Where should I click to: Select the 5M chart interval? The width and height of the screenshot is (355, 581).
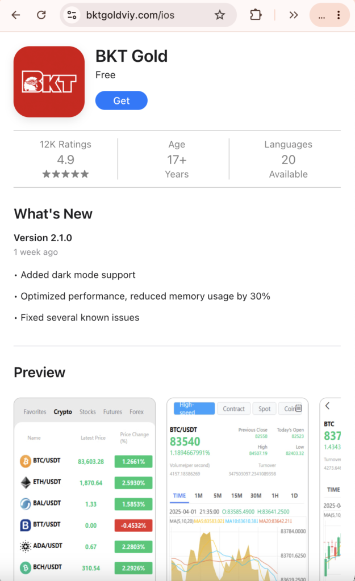pos(218,496)
